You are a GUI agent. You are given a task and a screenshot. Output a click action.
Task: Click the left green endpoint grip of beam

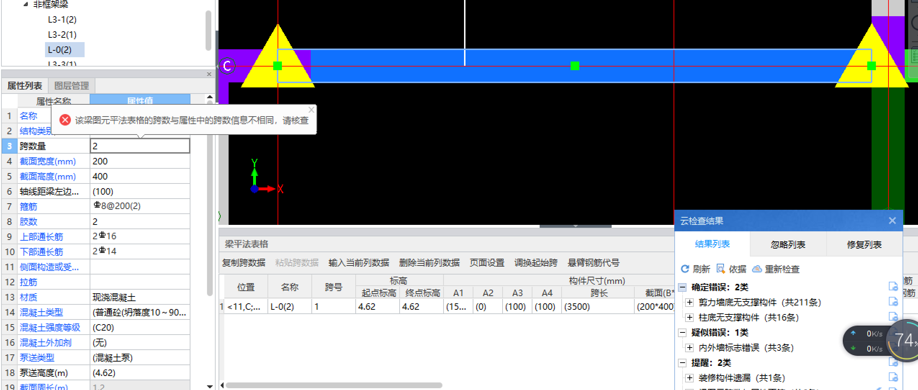point(278,66)
